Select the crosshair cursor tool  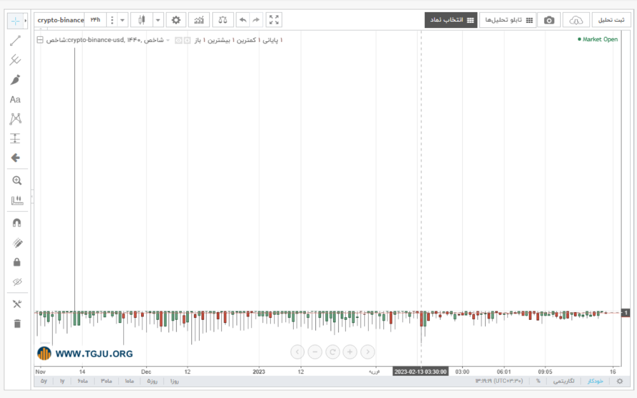tap(16, 21)
